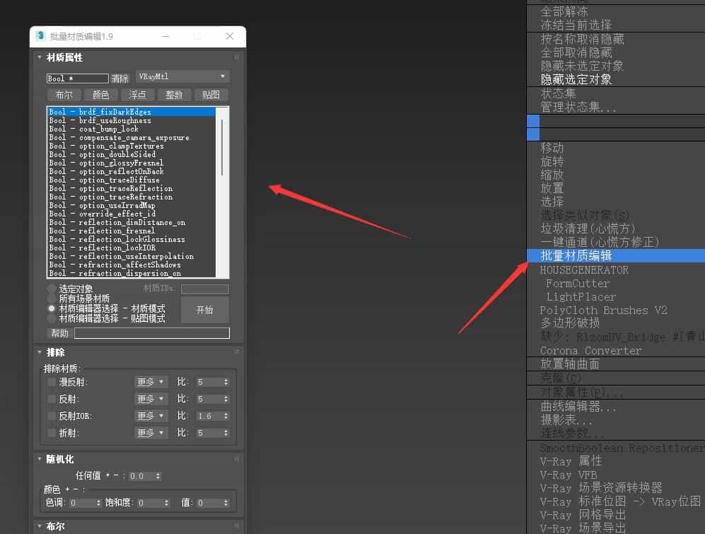Click the 3ds Max app icon in title bar

point(41,36)
